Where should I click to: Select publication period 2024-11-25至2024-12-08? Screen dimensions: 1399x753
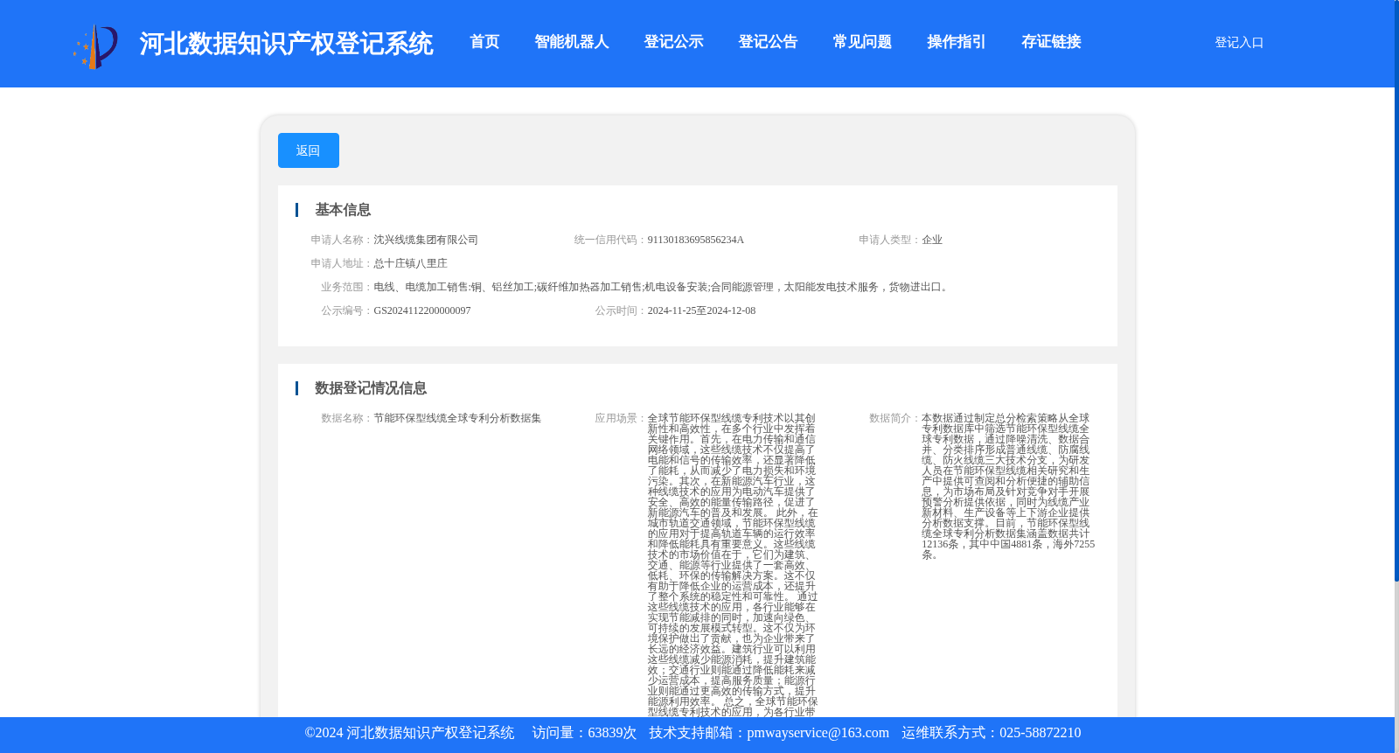click(x=701, y=310)
